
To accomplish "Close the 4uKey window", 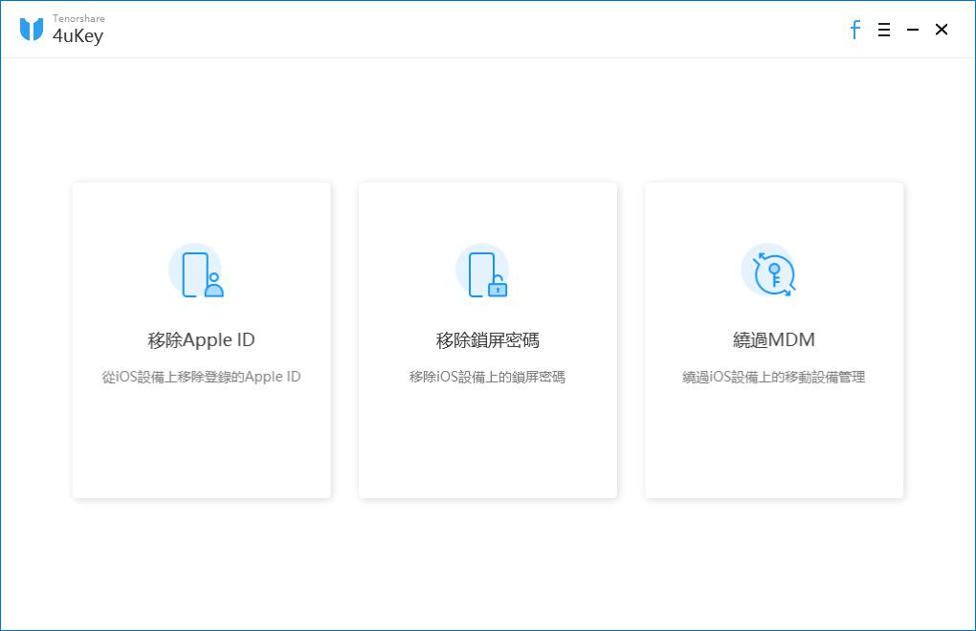I will (942, 30).
